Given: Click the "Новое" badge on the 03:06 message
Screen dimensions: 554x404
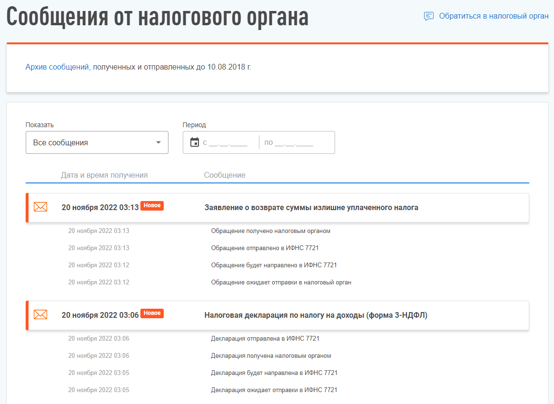Looking at the screenshot, I should tap(152, 313).
